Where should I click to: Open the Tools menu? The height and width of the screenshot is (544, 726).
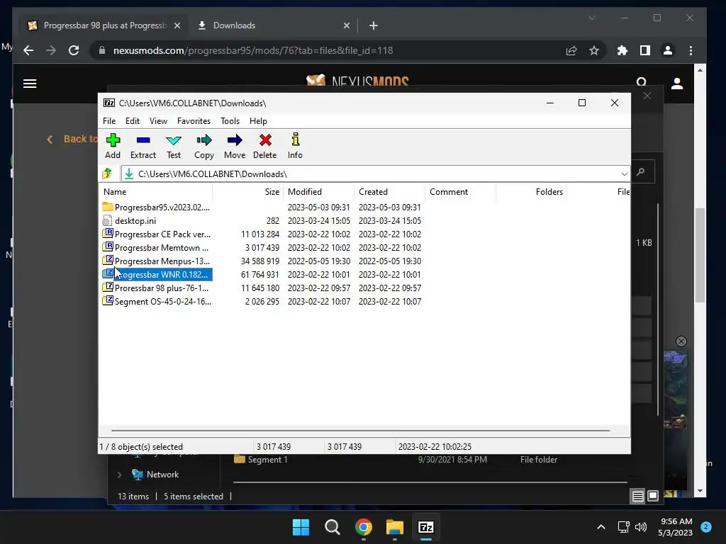230,120
